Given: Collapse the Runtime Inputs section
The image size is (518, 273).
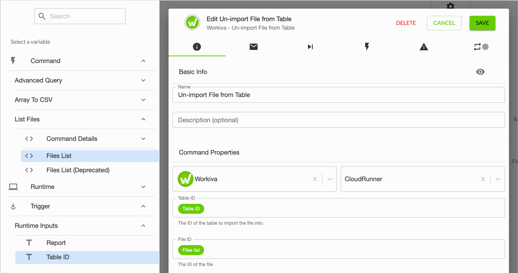Looking at the screenshot, I should (143, 226).
